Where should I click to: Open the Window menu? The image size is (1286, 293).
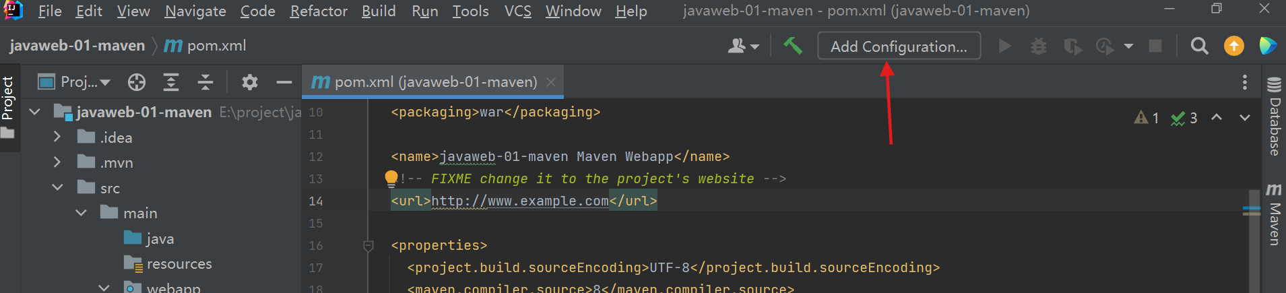click(x=573, y=11)
